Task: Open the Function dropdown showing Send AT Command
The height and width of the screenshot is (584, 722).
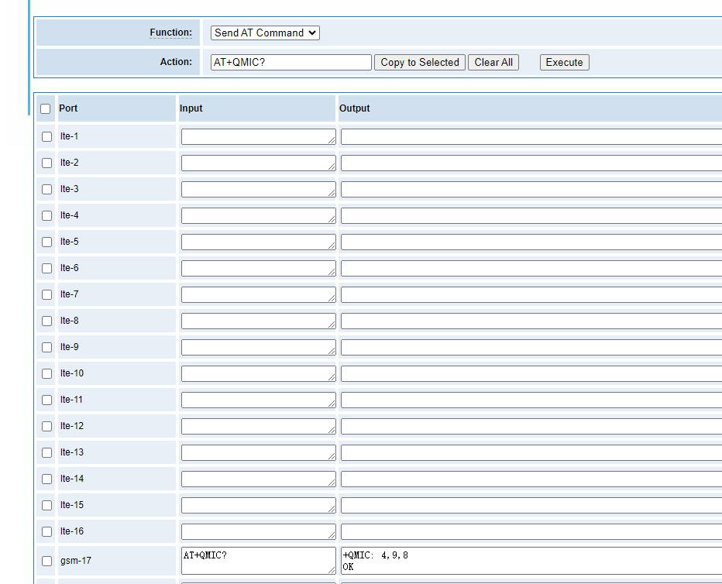Action: [265, 33]
